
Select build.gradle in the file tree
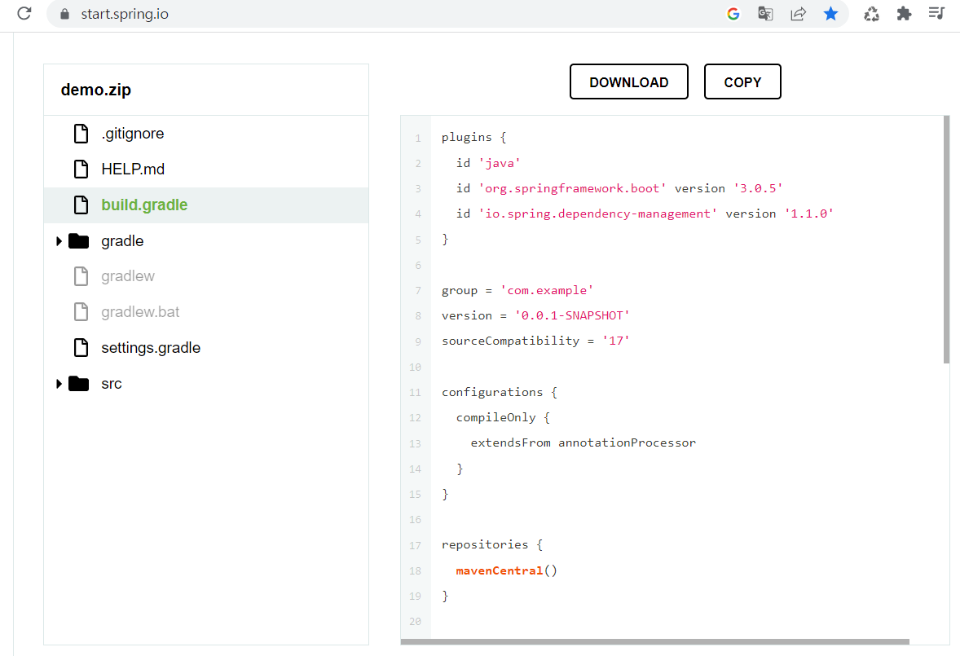pyautogui.click(x=144, y=205)
